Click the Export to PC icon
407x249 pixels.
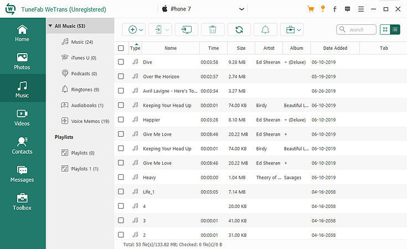click(187, 29)
